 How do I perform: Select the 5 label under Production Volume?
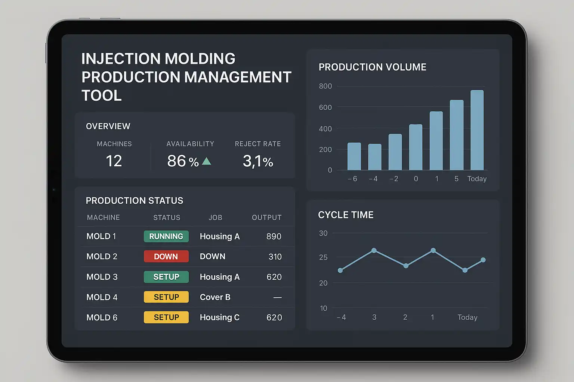pos(457,179)
